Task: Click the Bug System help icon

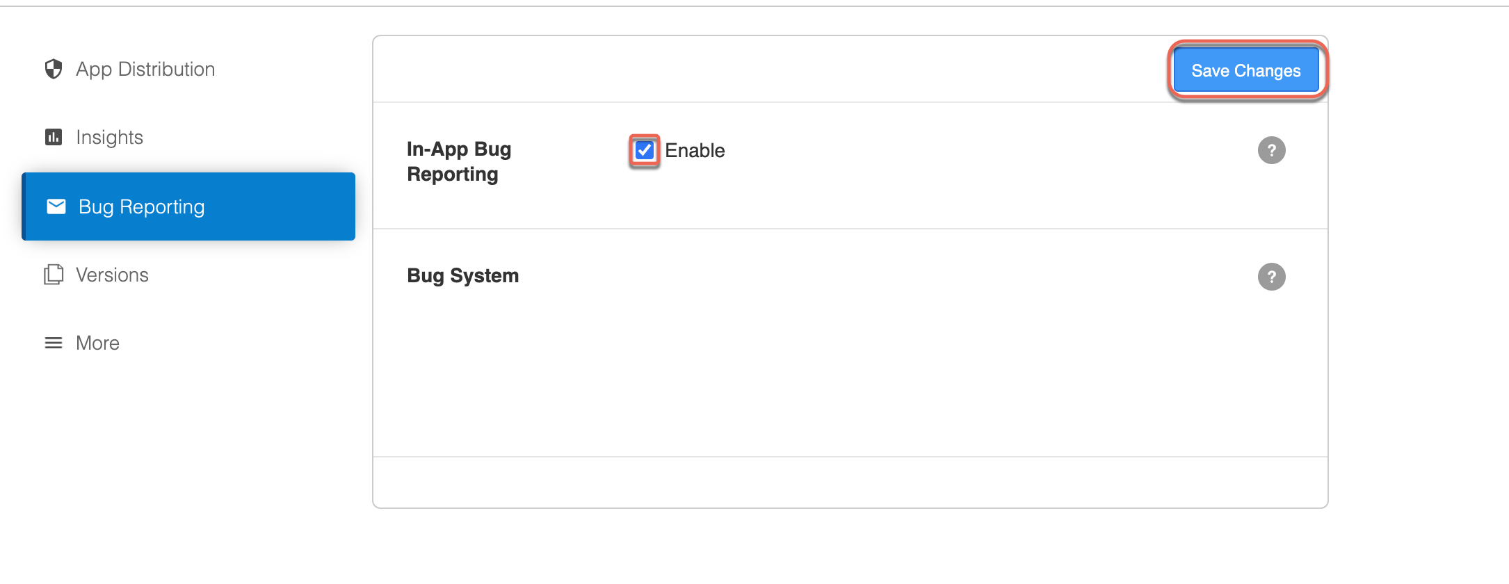Action: pos(1272,277)
